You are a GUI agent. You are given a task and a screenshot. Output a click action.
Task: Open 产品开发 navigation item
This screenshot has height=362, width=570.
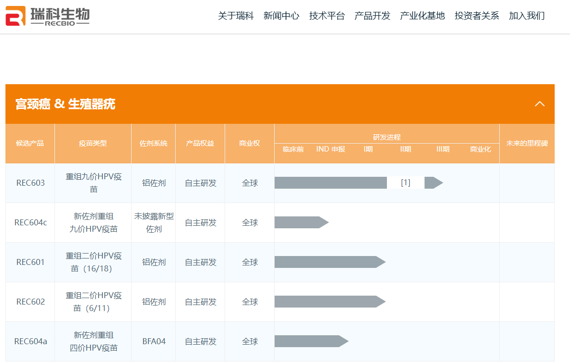point(372,16)
